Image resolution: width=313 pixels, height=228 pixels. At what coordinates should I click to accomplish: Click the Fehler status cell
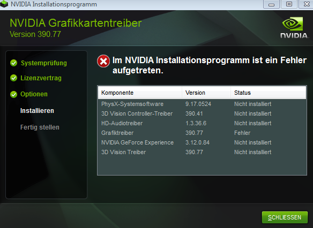[x=242, y=133]
